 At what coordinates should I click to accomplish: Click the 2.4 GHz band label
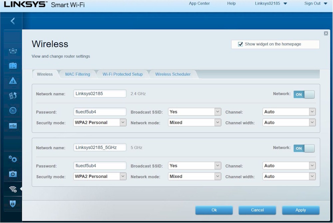pos(138,94)
